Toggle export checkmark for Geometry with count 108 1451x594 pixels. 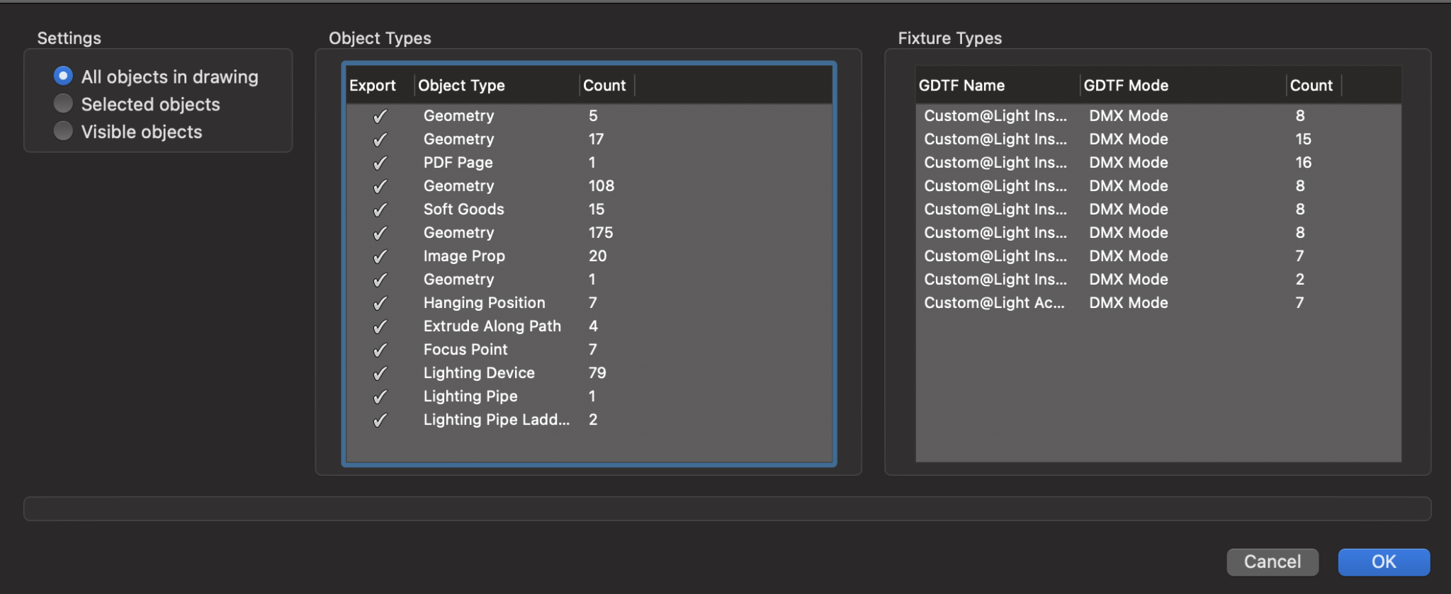pyautogui.click(x=380, y=186)
